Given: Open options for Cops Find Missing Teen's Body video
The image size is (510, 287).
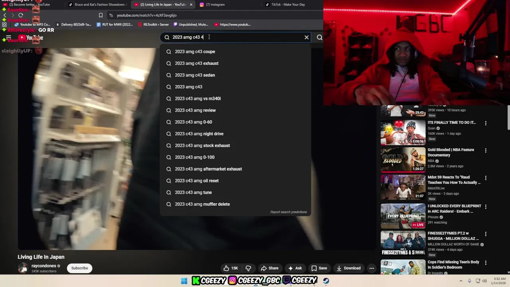Looking at the screenshot, I should click(486, 263).
